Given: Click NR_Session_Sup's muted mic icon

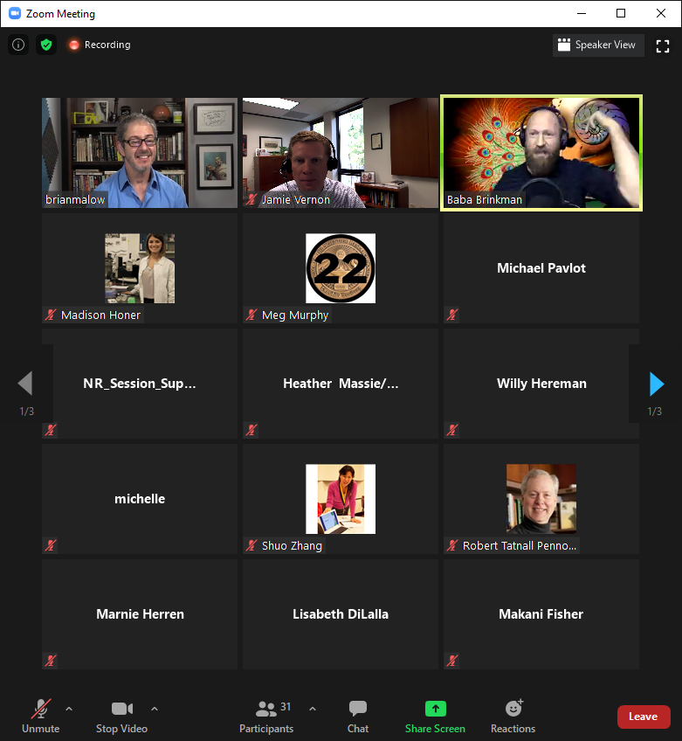Looking at the screenshot, I should 51,430.
